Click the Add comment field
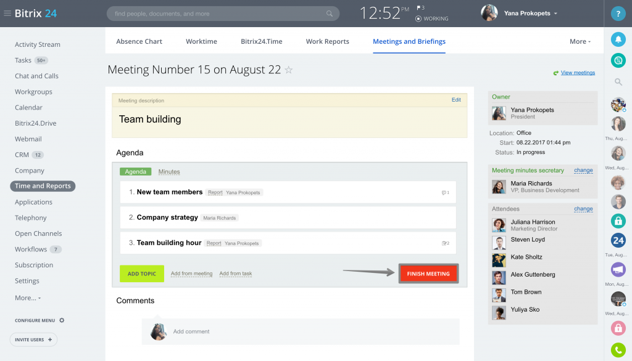Screen dimensions: 632x361 pos(301,331)
